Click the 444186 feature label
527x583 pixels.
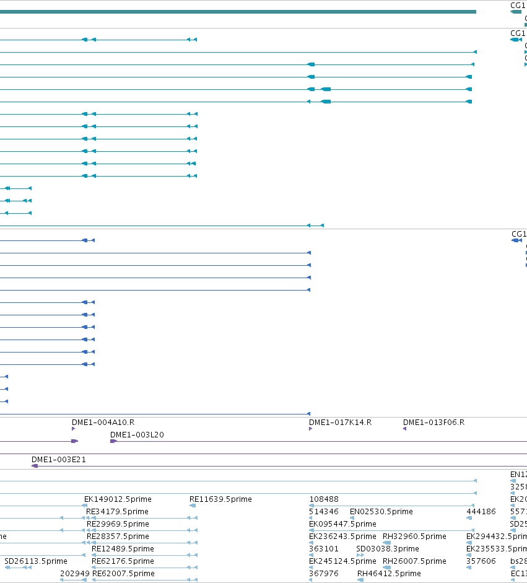[481, 512]
